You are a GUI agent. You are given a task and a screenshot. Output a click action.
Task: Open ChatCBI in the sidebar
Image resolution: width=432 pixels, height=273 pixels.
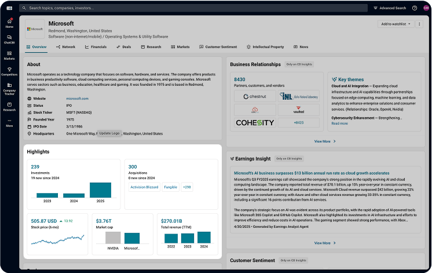pyautogui.click(x=9, y=39)
